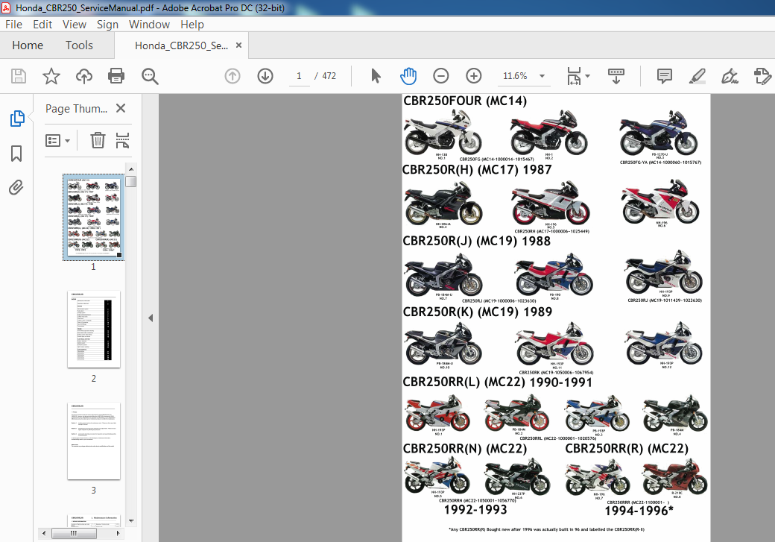The height and width of the screenshot is (542, 775).
Task: Click the current page number field
Action: [299, 76]
